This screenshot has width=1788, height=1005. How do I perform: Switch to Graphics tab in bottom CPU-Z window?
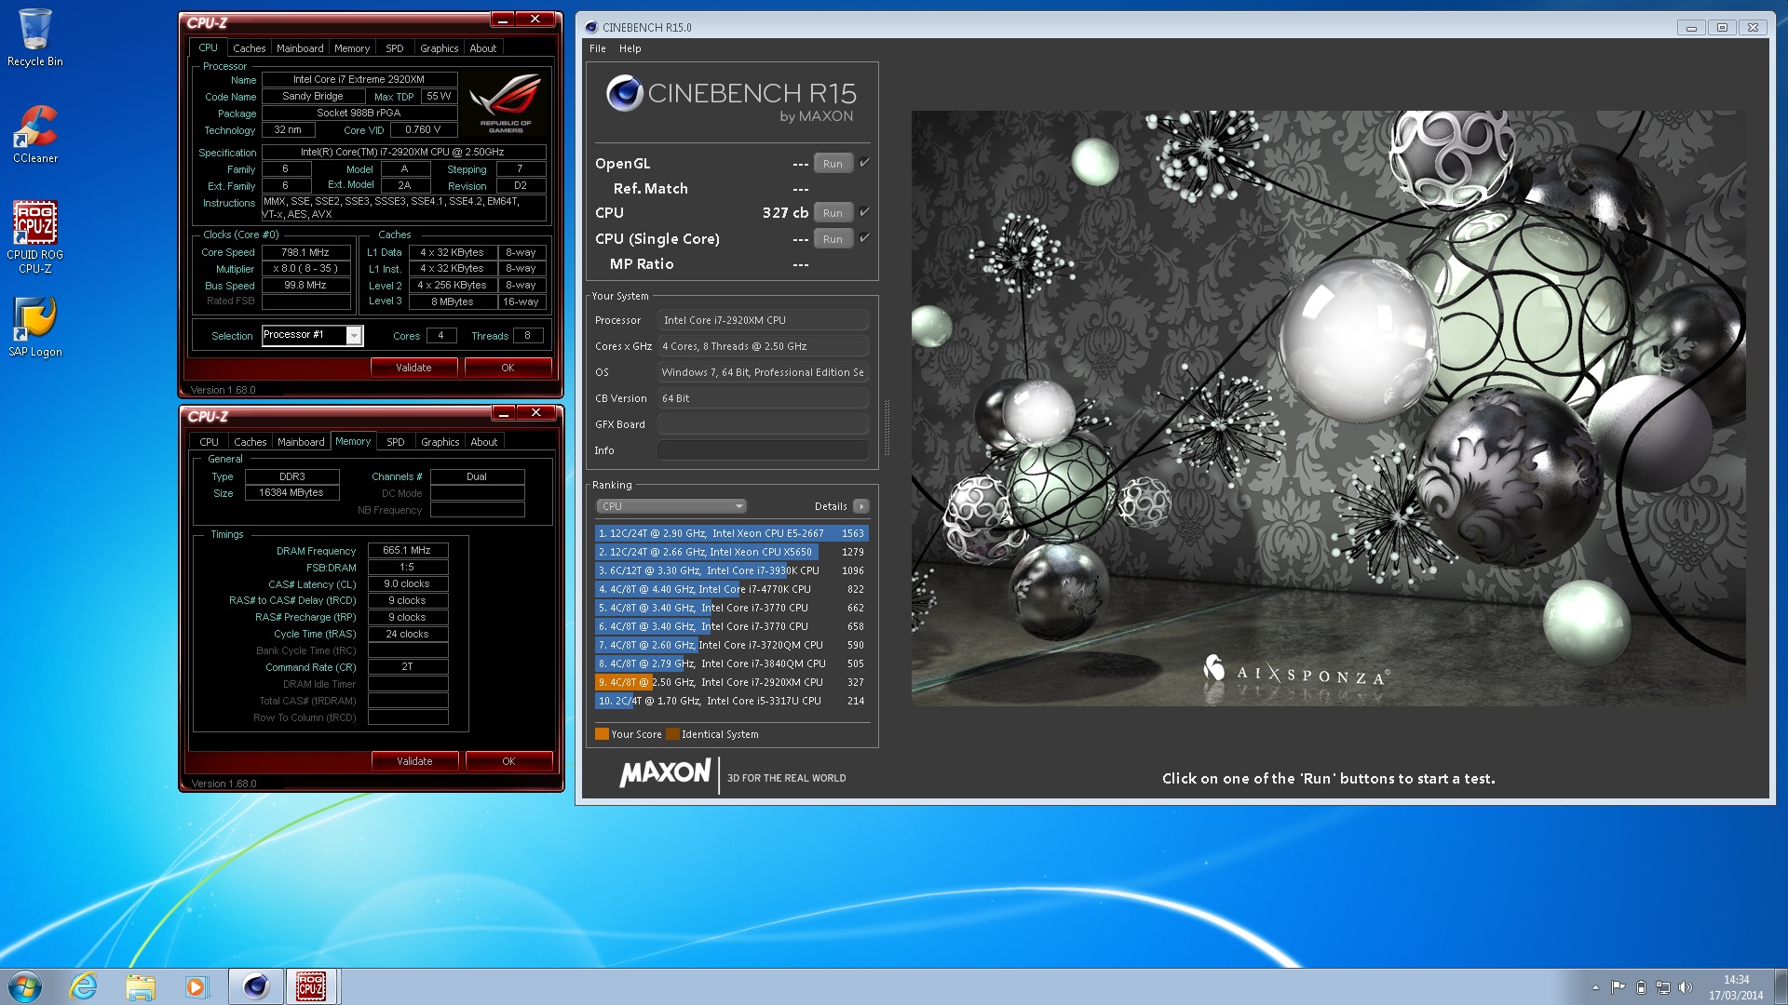(440, 442)
